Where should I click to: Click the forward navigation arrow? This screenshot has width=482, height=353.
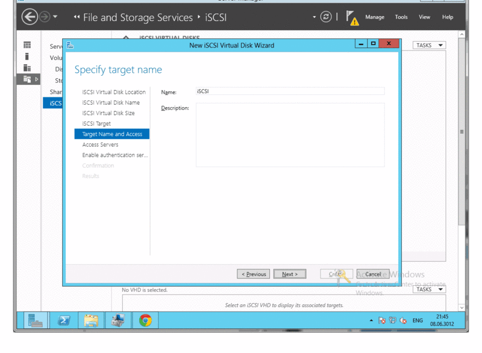(x=45, y=17)
